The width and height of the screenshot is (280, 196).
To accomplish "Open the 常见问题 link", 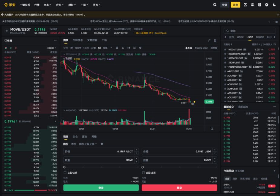I will (239, 171).
